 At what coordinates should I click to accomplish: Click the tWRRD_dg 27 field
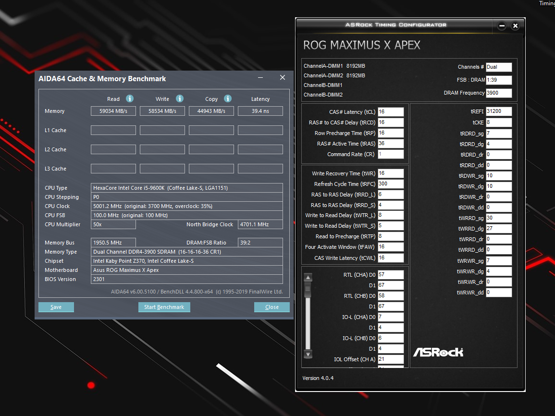tap(499, 229)
